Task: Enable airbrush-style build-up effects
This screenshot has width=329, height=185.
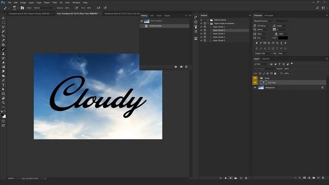Action: click(x=99, y=8)
